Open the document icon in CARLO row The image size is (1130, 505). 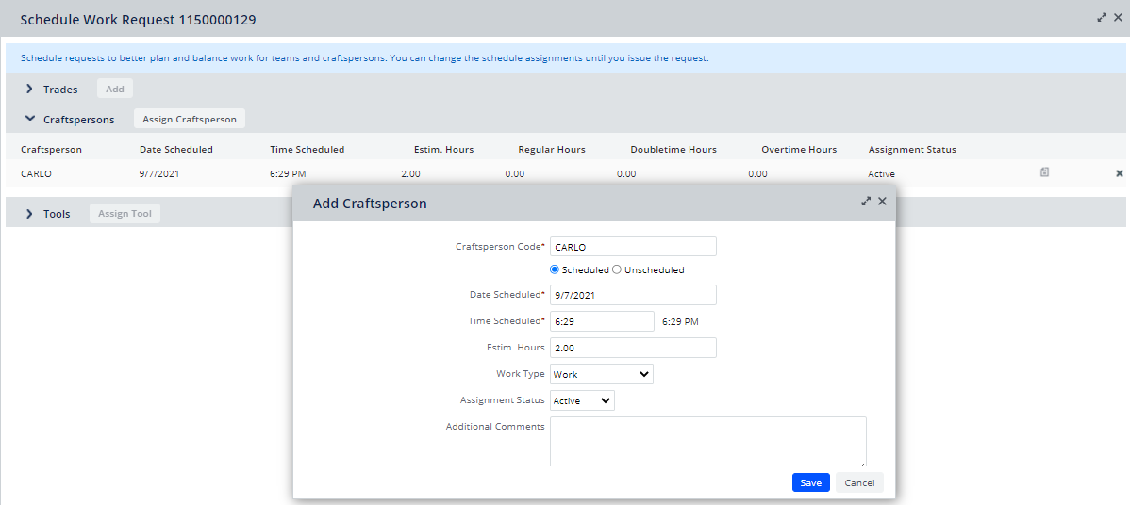[x=1044, y=172]
